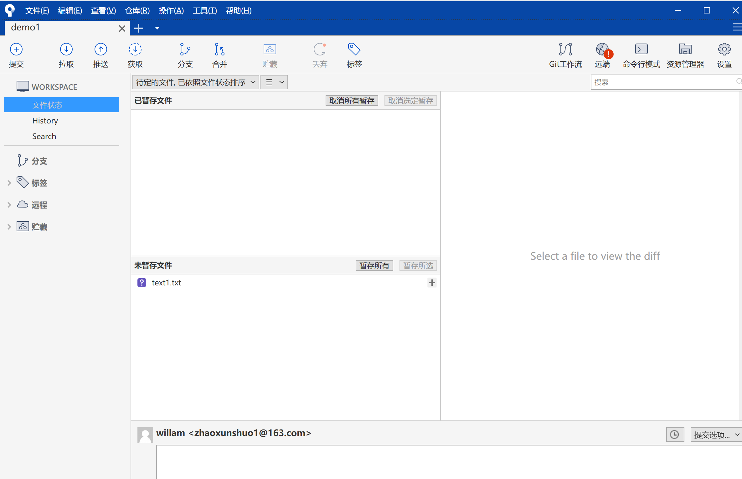Click the 合并 (Merge) toolbar icon

pos(219,50)
